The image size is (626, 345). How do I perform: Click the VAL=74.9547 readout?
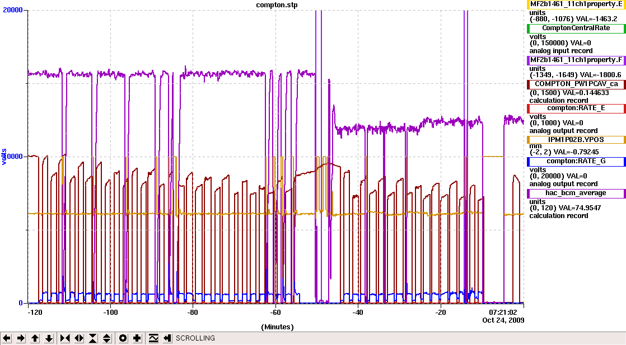[581, 208]
